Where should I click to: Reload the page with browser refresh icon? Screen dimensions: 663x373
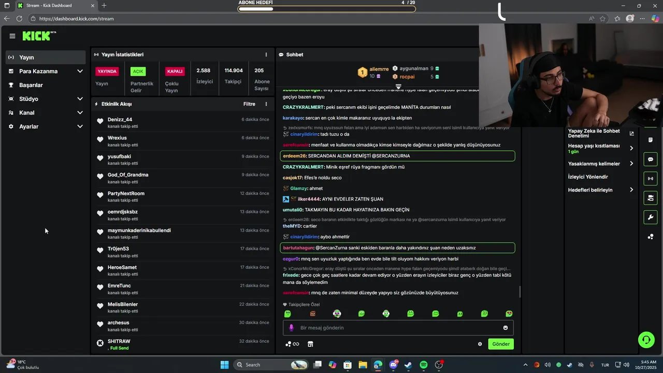[19, 19]
